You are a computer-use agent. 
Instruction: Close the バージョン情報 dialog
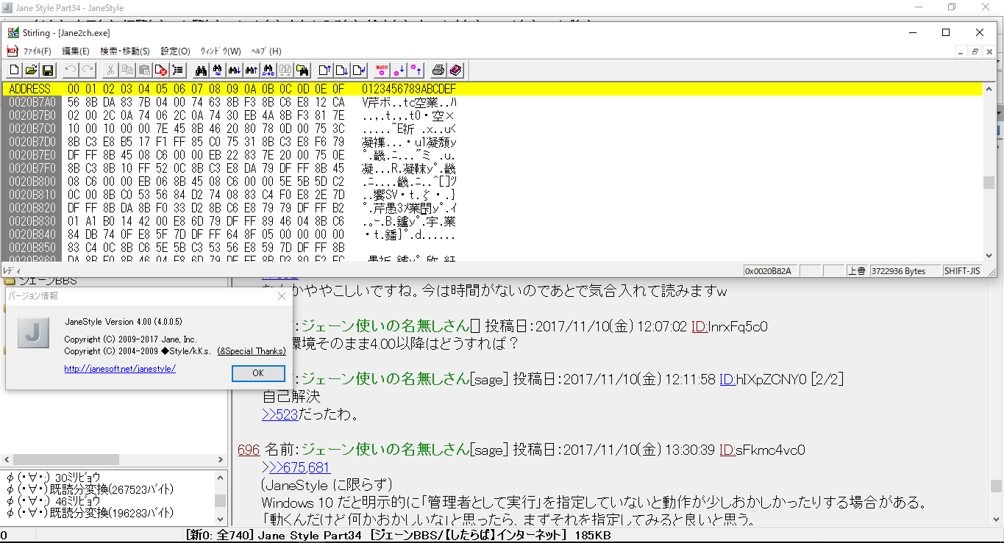click(282, 296)
